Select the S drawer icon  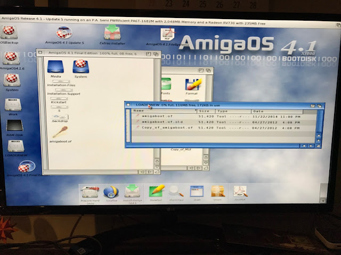coord(59,107)
